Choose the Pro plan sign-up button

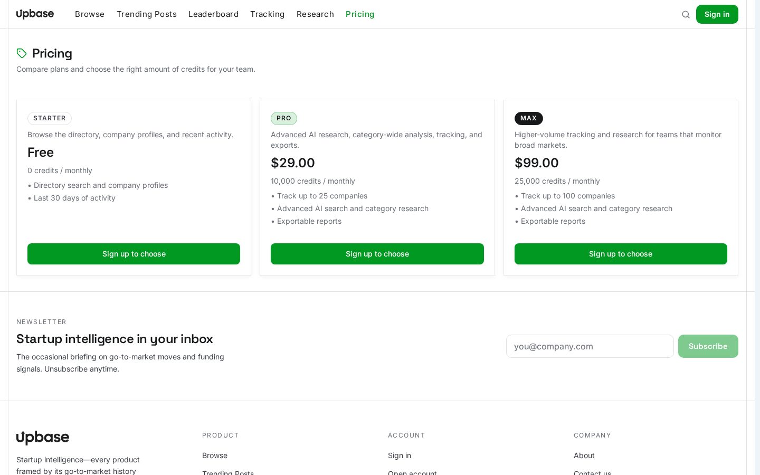click(x=377, y=254)
